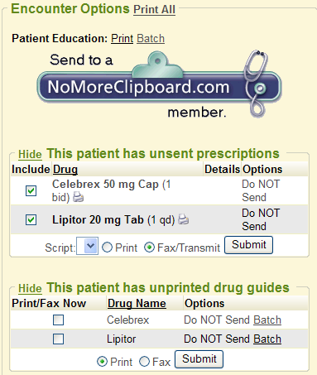Screen dimensions: 317x375
Task: Select the Print radio for drug guides
Action: click(102, 361)
